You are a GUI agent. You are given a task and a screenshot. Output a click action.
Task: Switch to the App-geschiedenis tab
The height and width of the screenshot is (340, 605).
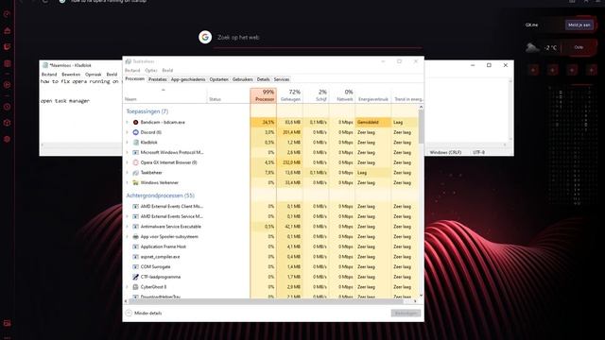(x=188, y=79)
